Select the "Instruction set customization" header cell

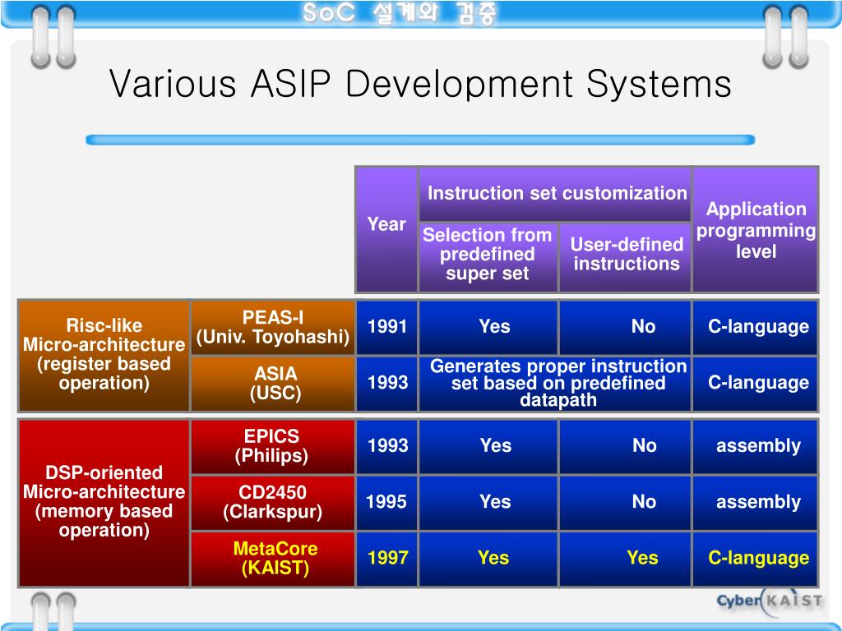[555, 194]
